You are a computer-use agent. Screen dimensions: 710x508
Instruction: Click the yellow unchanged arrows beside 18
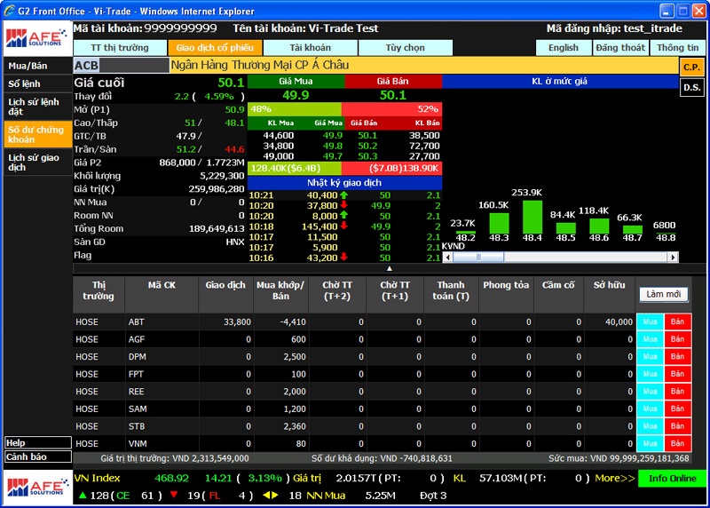tap(270, 495)
